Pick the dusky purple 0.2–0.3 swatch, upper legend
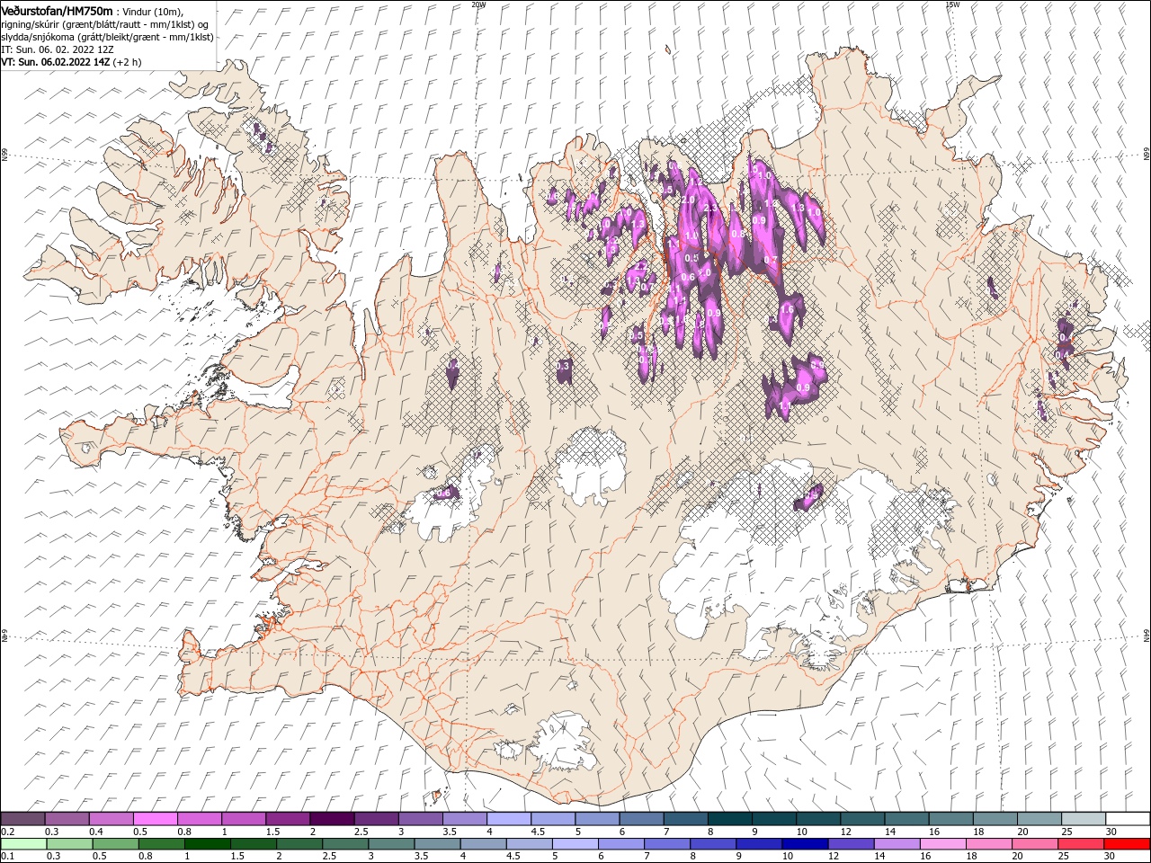The image size is (1151, 863). coord(23,819)
